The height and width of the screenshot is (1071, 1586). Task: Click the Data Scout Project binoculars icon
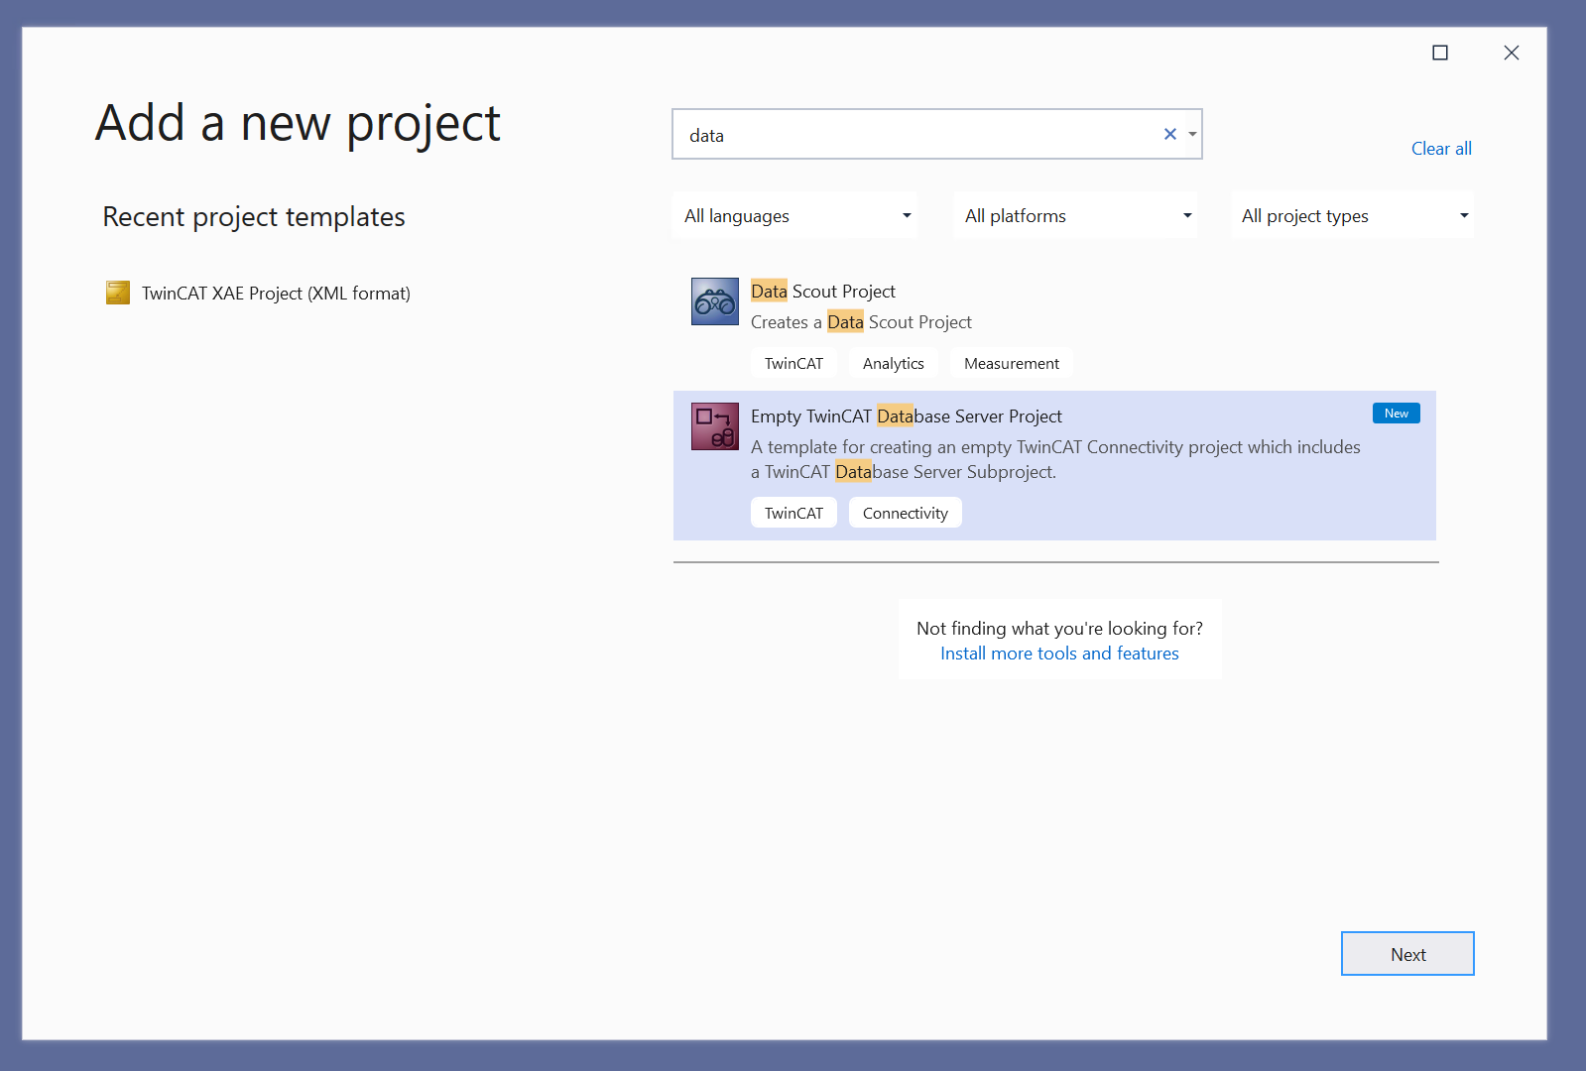pyautogui.click(x=714, y=301)
